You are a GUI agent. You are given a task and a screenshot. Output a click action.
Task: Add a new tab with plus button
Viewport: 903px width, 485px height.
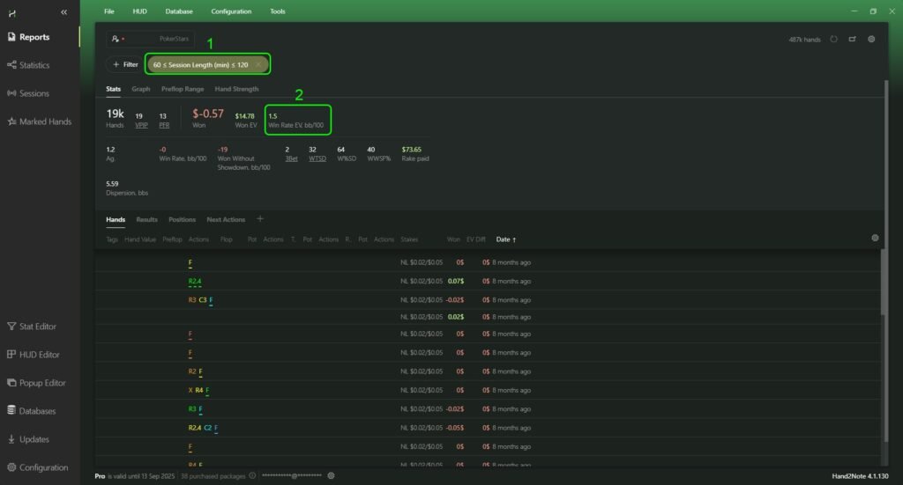point(260,219)
